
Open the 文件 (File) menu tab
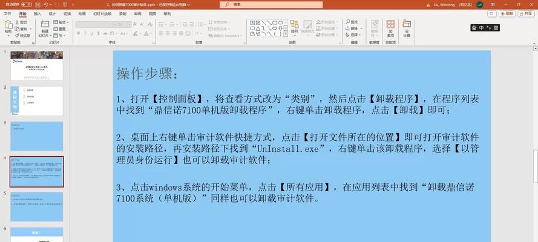point(7,14)
